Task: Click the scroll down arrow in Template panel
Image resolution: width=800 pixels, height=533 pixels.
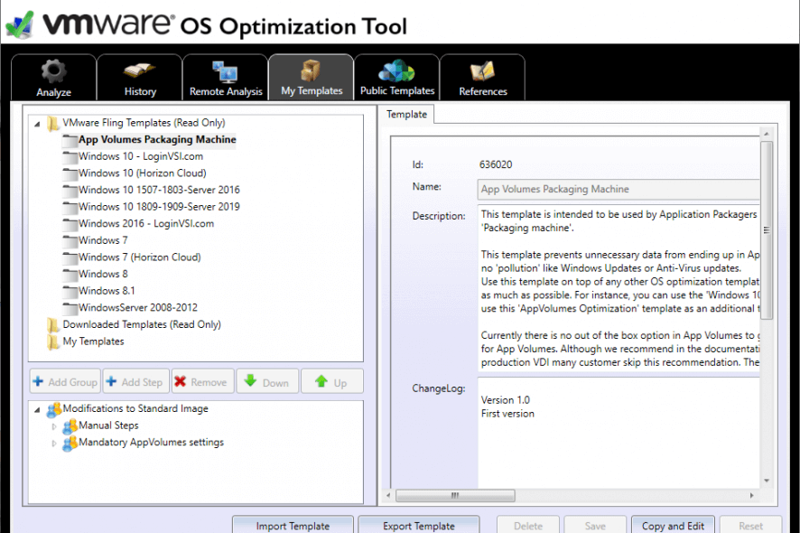Action: (767, 481)
